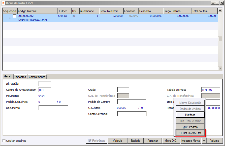Click material code 001.000.002
Screen dimensions: 225x146
pos(25,16)
